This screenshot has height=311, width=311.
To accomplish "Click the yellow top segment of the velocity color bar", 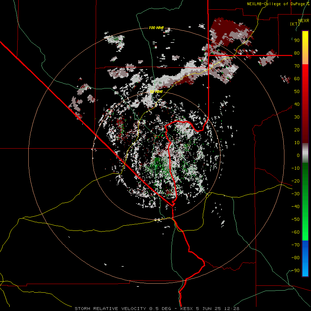I will [305, 48].
